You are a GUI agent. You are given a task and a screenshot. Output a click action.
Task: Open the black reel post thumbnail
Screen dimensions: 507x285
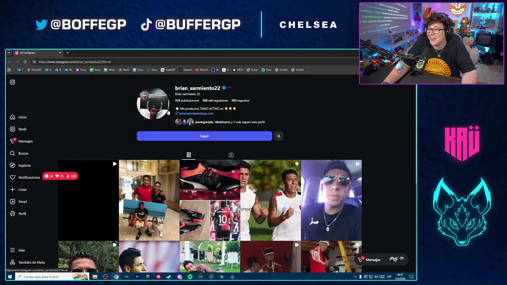click(x=88, y=200)
